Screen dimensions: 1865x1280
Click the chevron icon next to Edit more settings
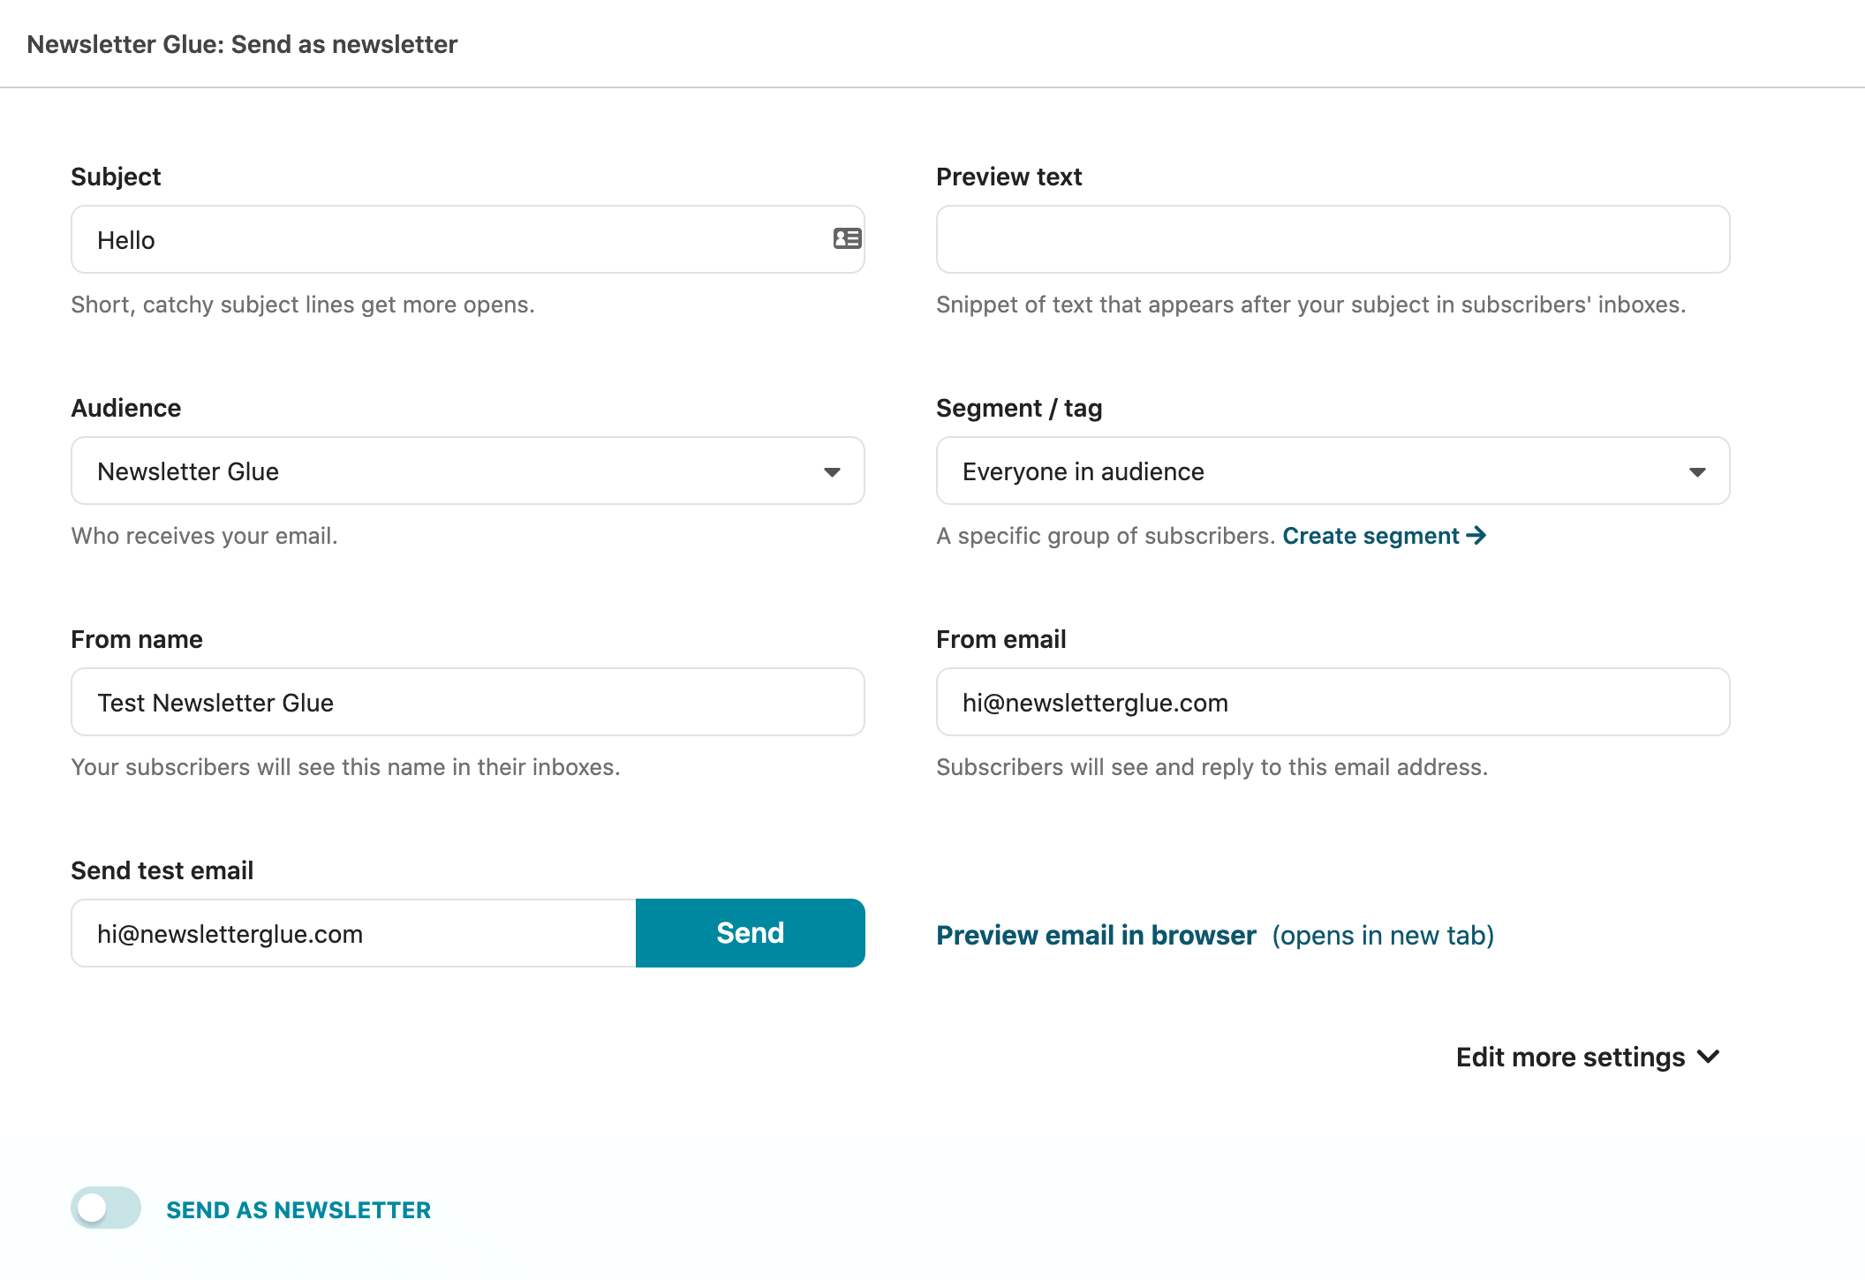(x=1709, y=1057)
